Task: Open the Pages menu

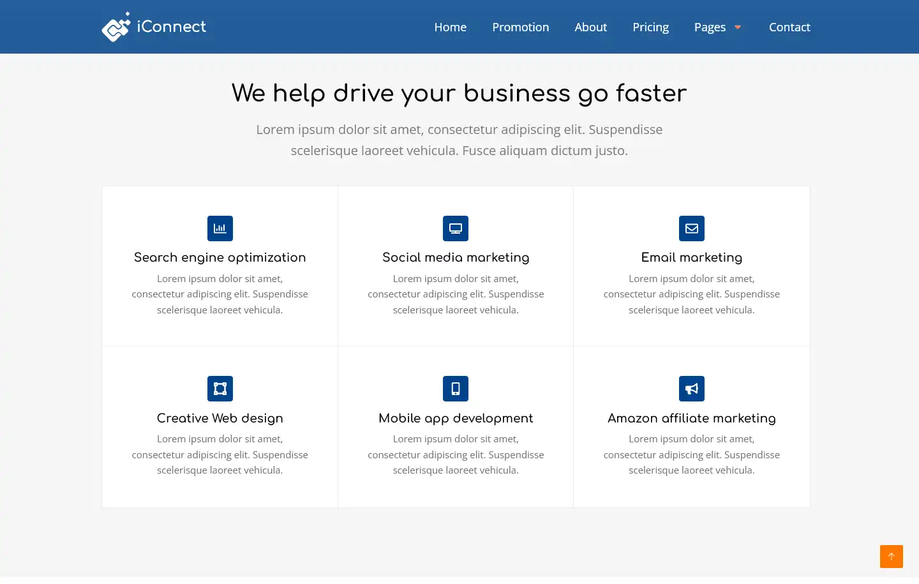Action: (710, 27)
